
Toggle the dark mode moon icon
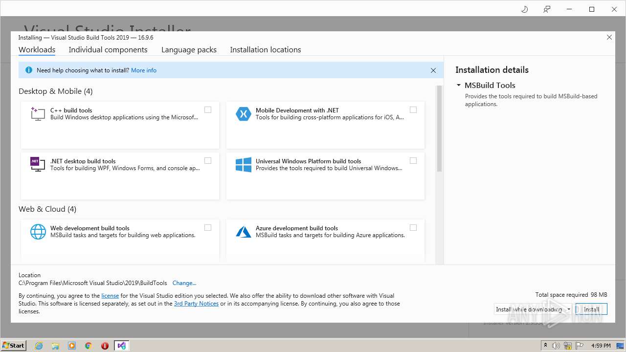coord(524,9)
